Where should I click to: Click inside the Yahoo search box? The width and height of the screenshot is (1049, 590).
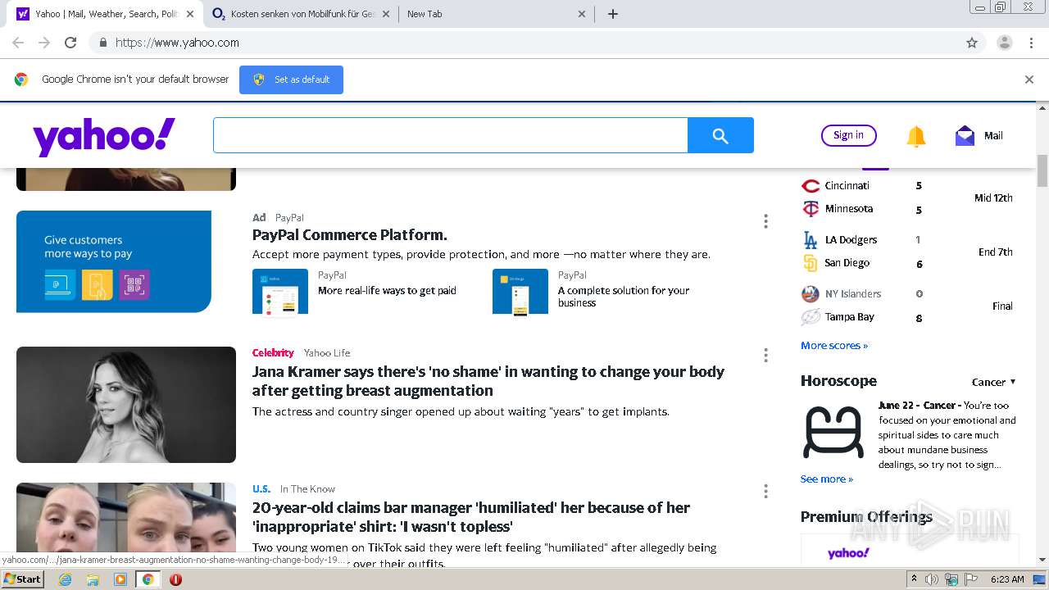450,135
